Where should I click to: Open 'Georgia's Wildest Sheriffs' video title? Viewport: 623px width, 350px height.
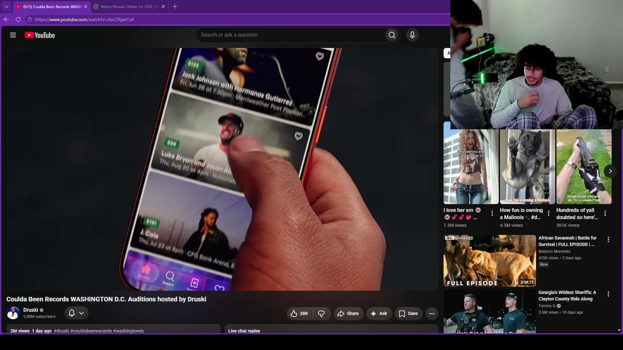568,296
